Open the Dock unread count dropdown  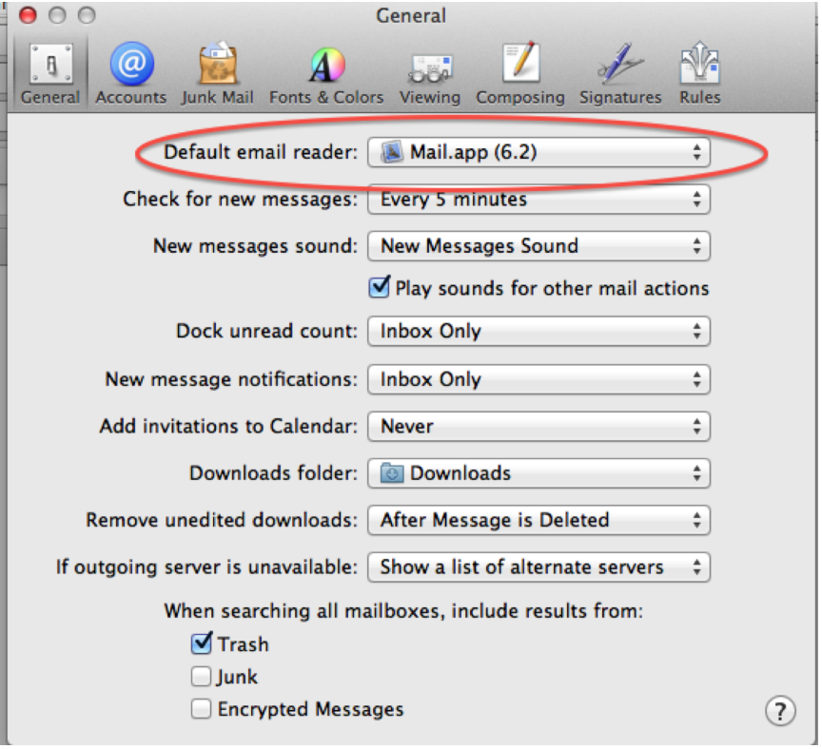(x=538, y=331)
